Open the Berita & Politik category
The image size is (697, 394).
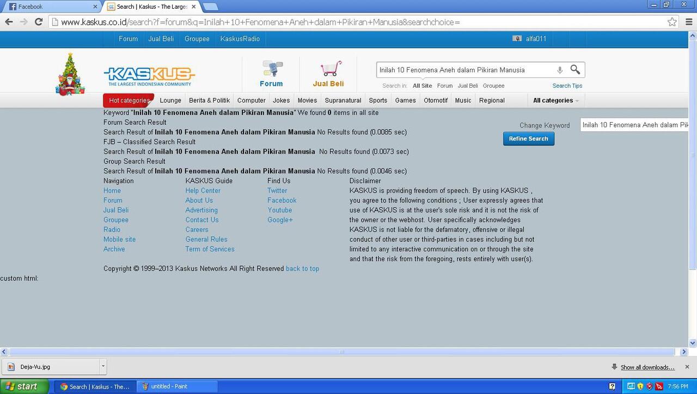click(x=210, y=100)
